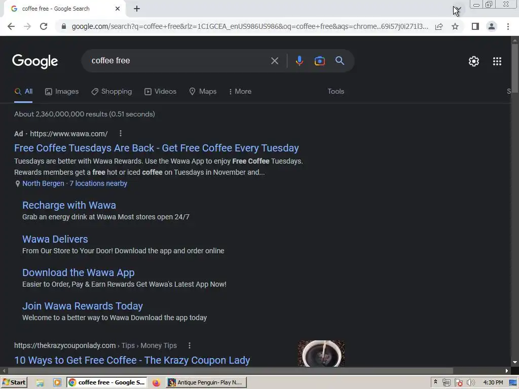Image resolution: width=519 pixels, height=389 pixels.
Task: Open Chrome three-dot menu
Action: (x=508, y=26)
